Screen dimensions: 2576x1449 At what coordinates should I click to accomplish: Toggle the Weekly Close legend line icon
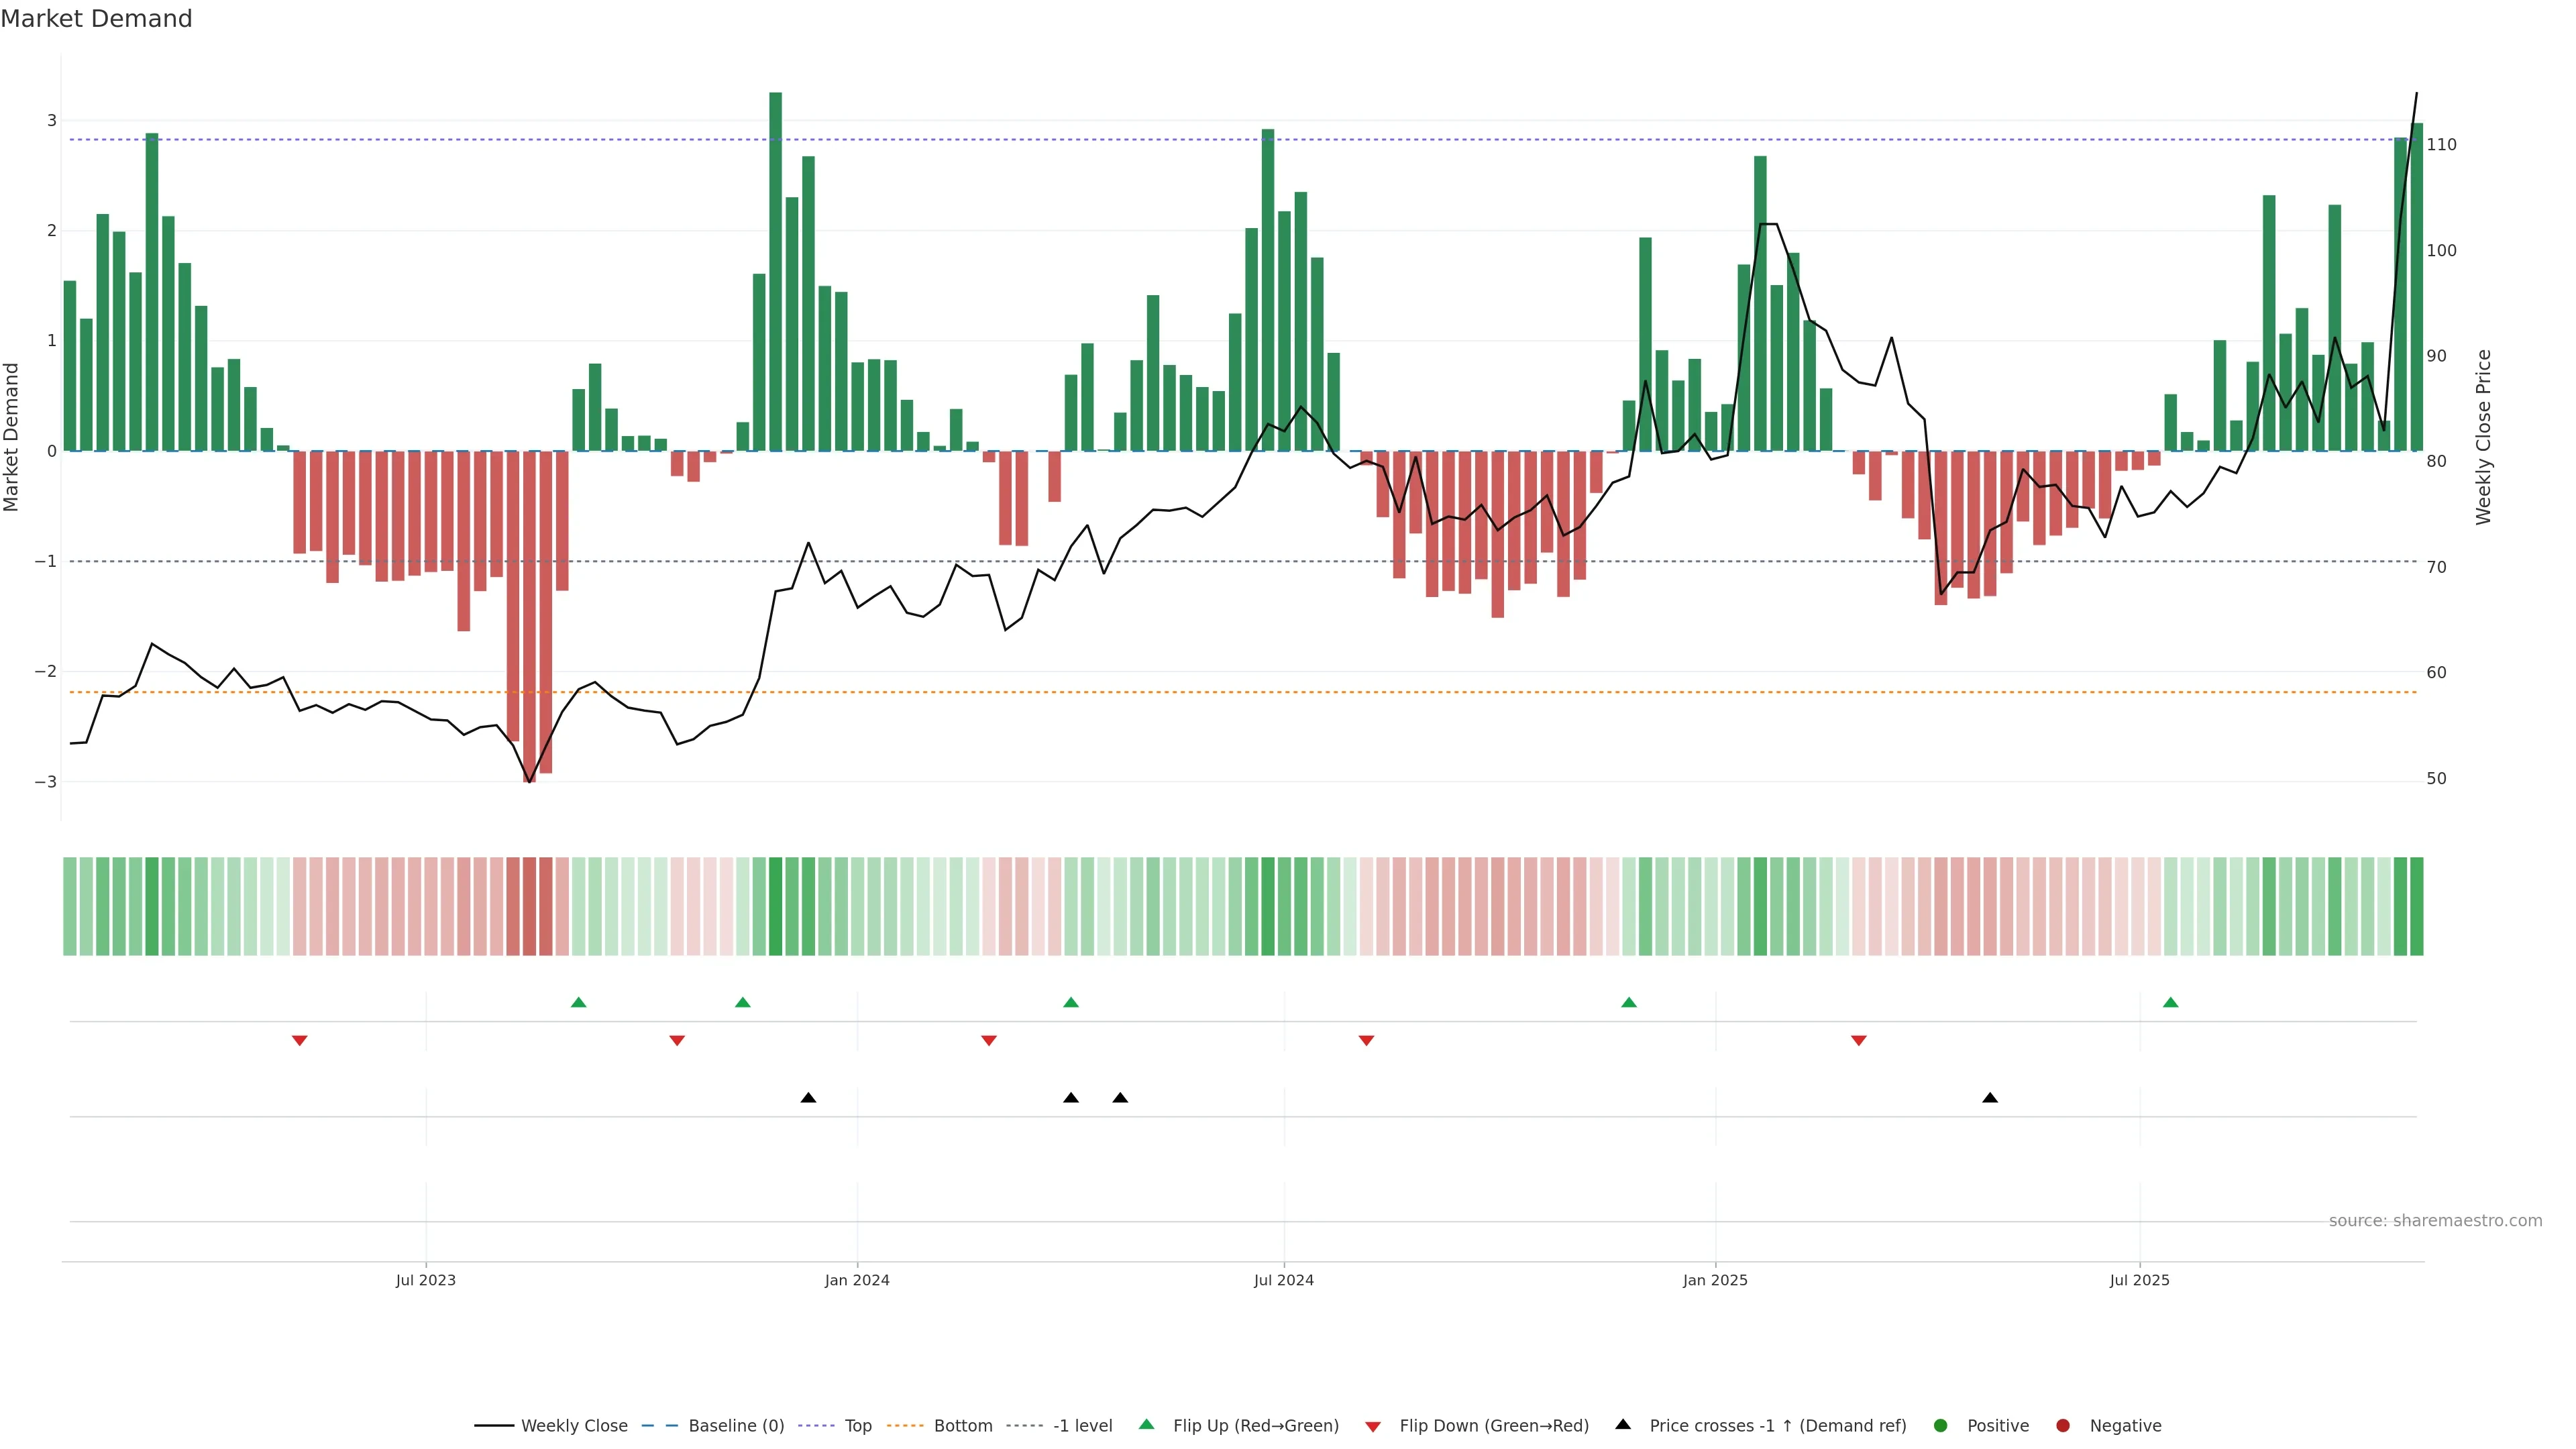(x=494, y=1426)
